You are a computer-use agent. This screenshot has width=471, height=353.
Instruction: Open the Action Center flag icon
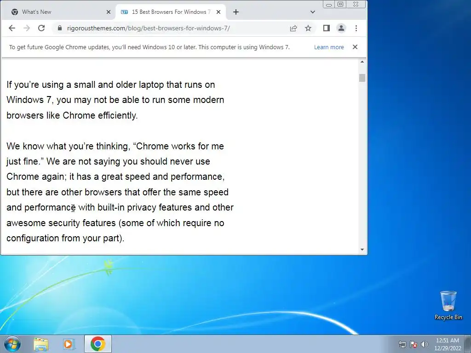tap(414, 344)
